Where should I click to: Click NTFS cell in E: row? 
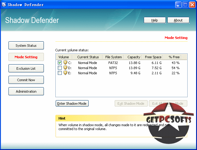coord(113,73)
